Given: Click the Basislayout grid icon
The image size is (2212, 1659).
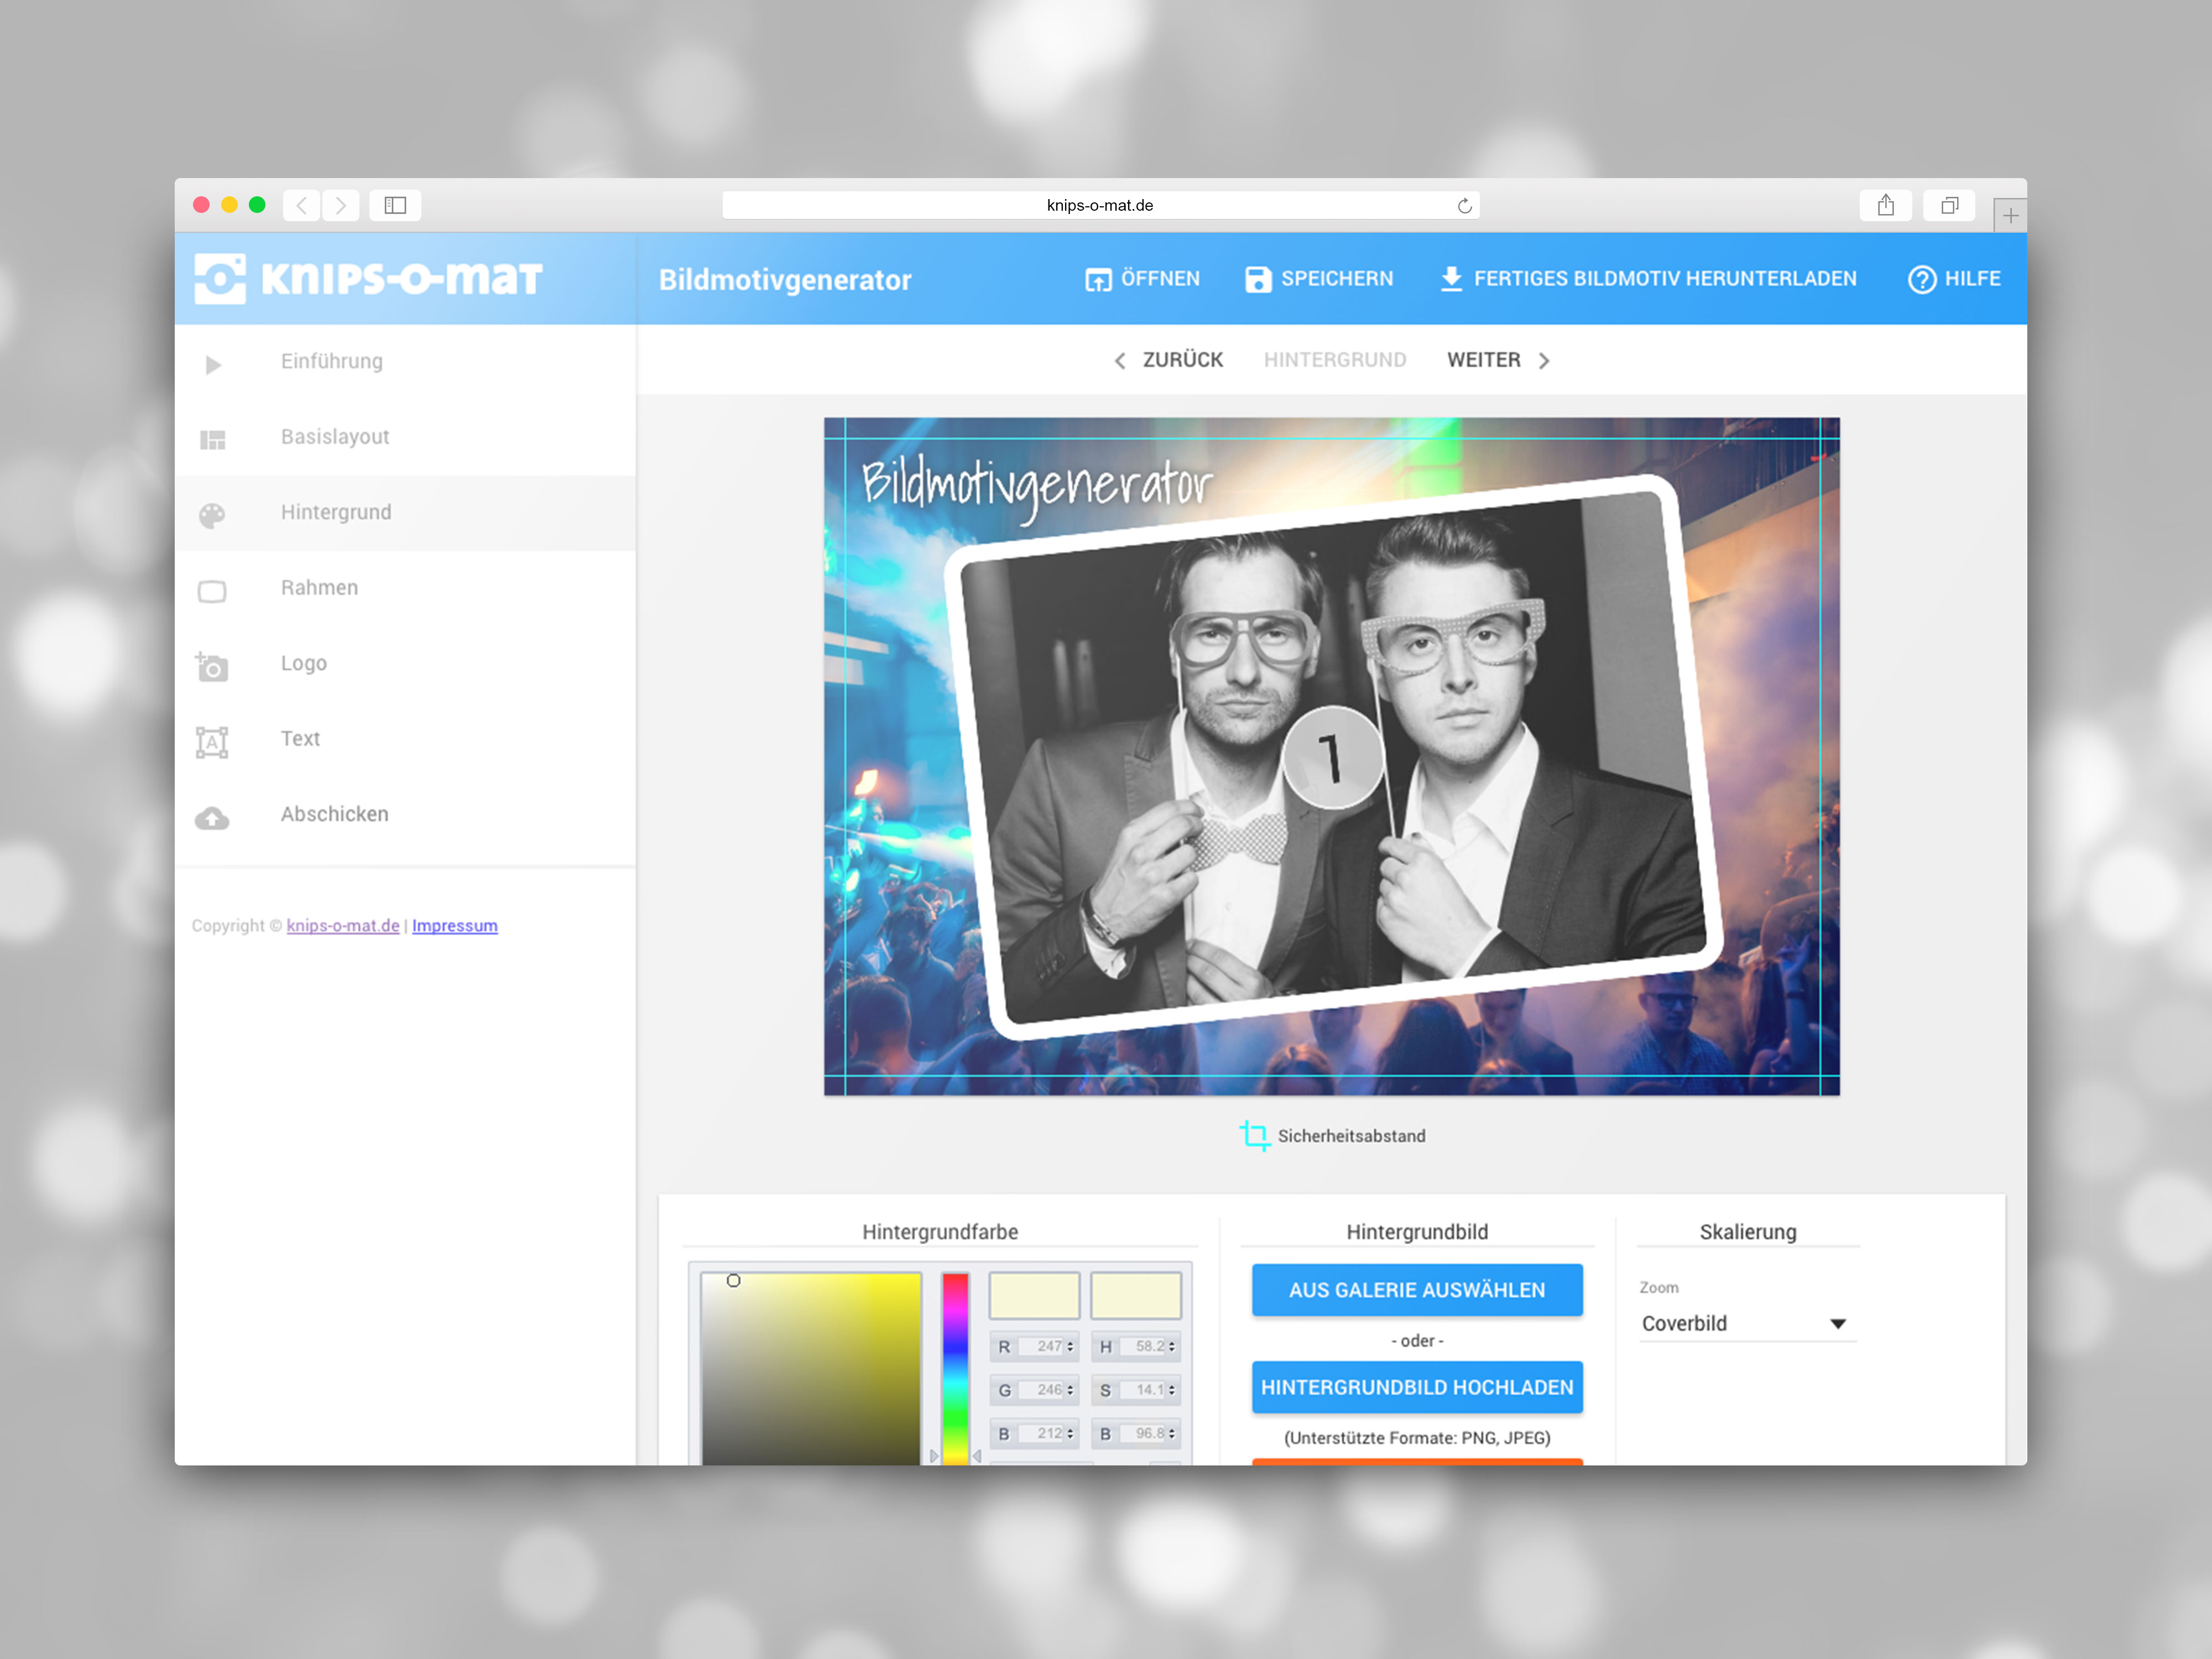Looking at the screenshot, I should coord(213,440).
